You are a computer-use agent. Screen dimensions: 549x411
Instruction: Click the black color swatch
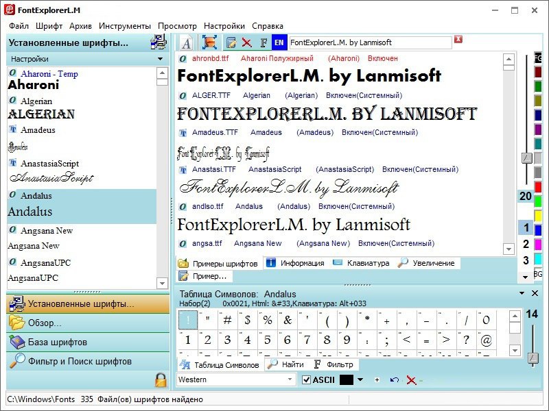pyautogui.click(x=347, y=379)
